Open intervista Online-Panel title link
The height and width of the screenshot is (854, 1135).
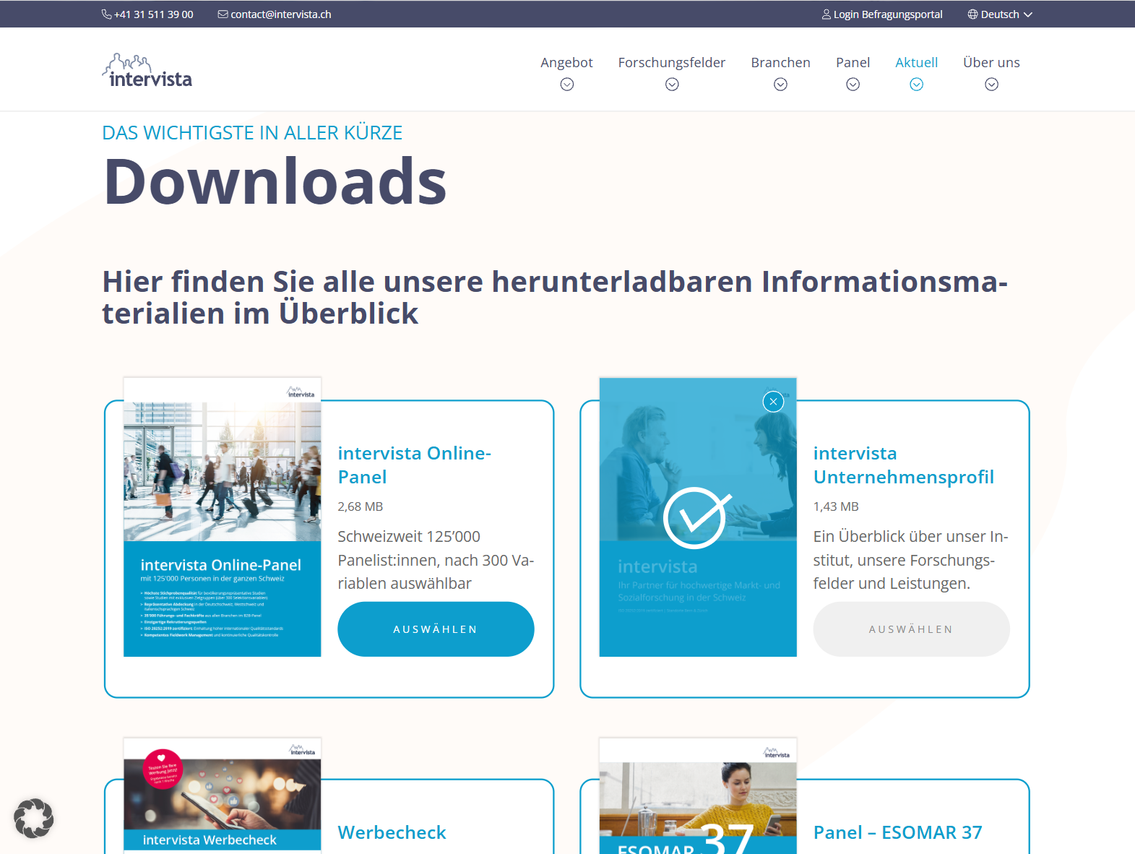click(414, 465)
